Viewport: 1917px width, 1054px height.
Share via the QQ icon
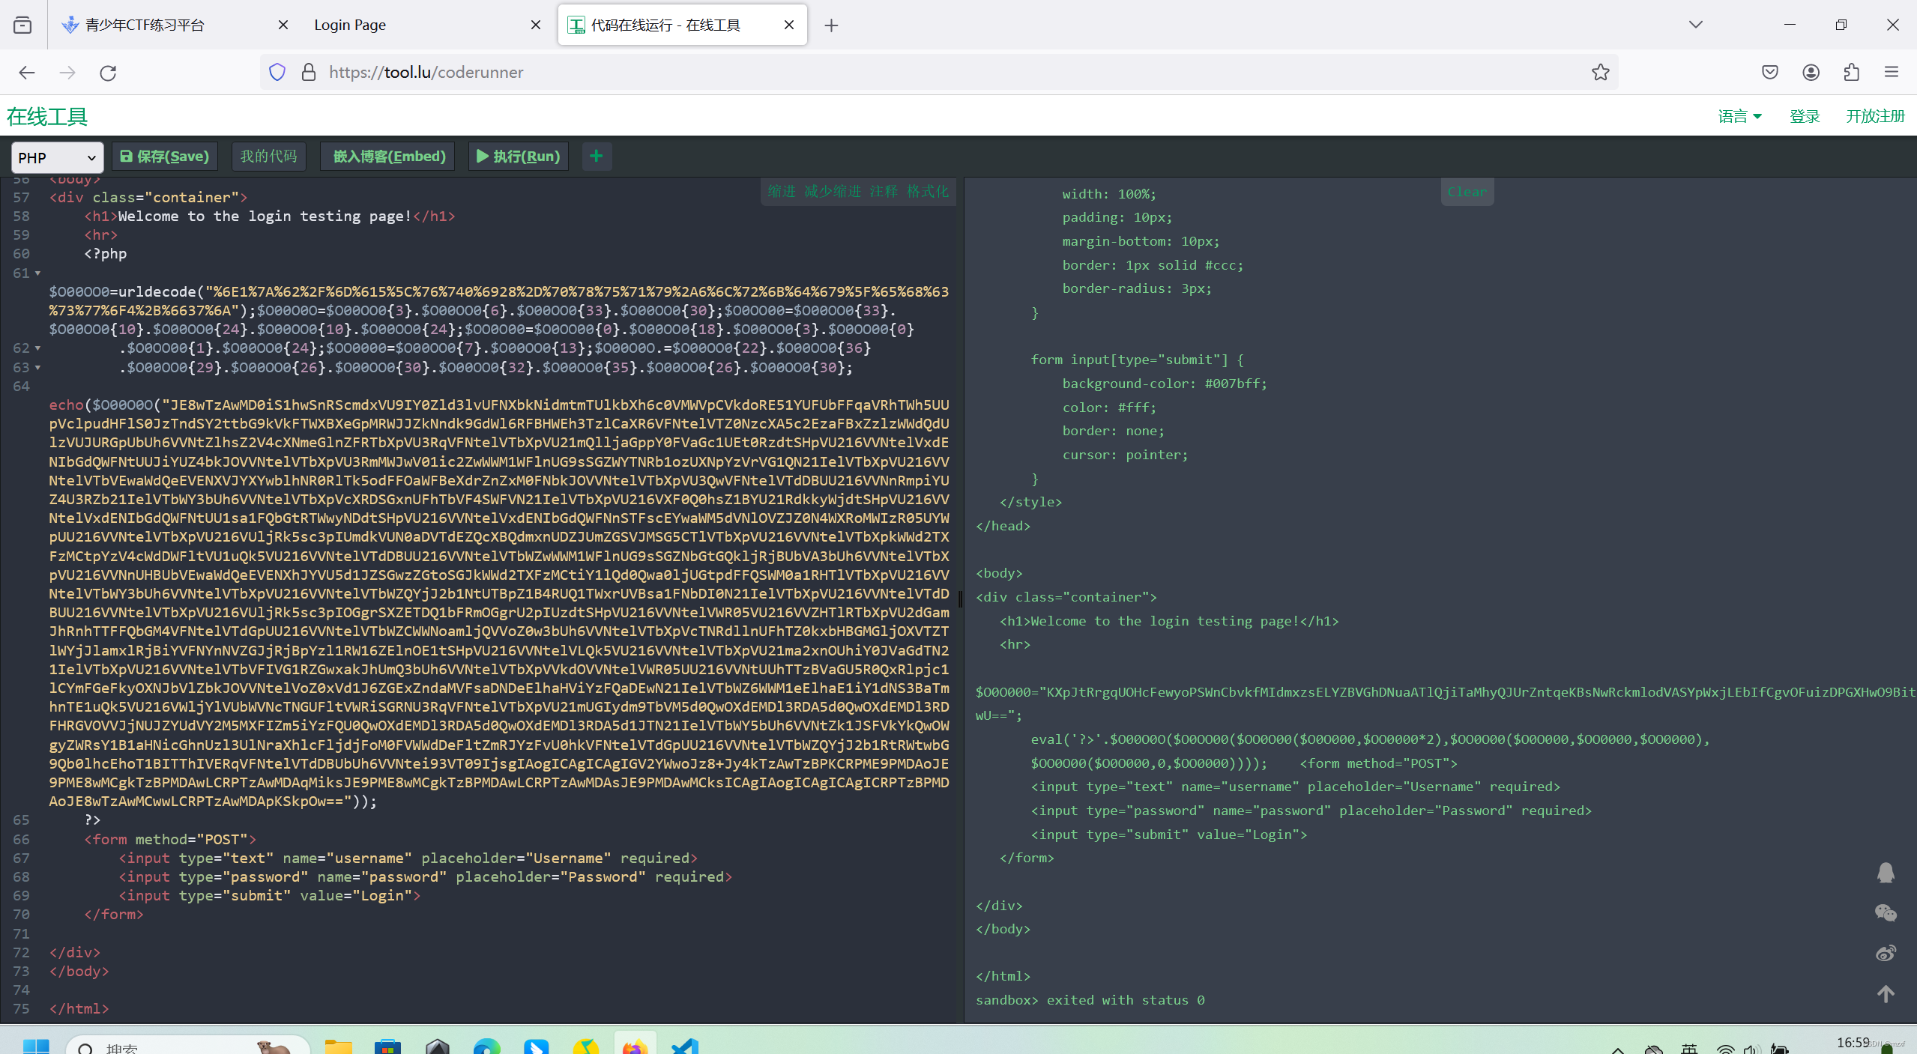[1886, 872]
